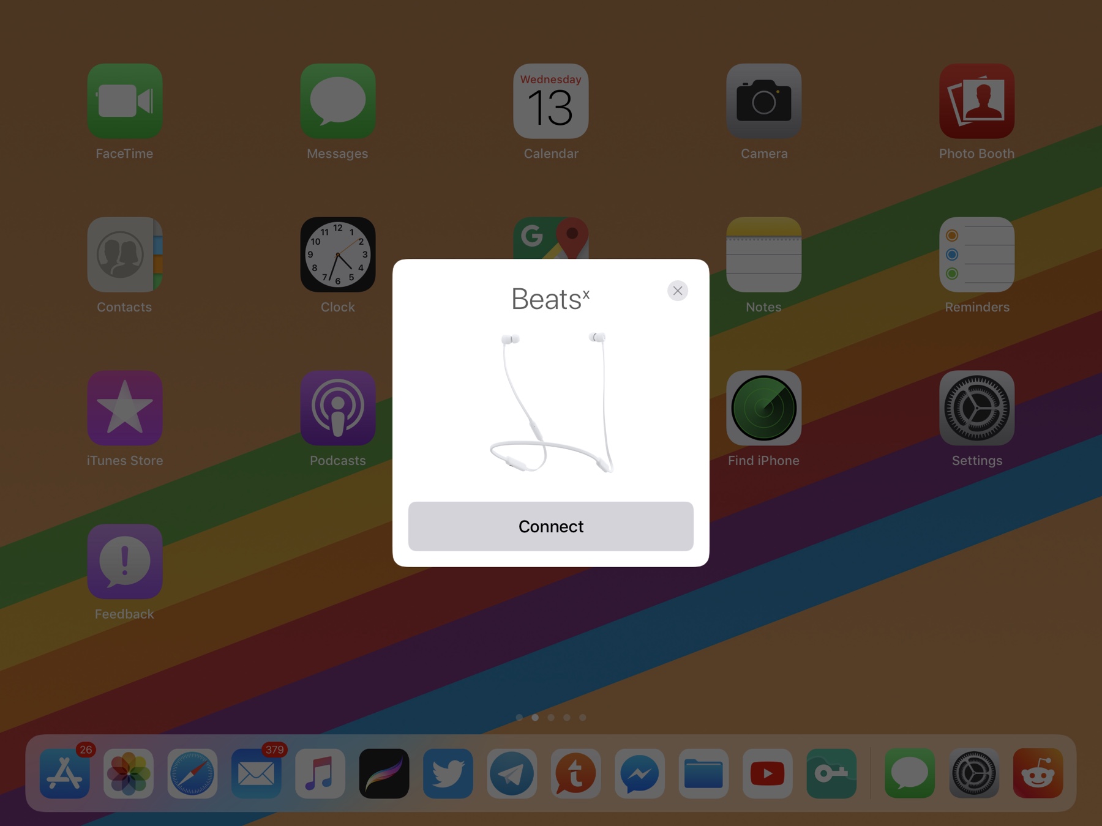Open Telegram from the dock

pos(512,773)
